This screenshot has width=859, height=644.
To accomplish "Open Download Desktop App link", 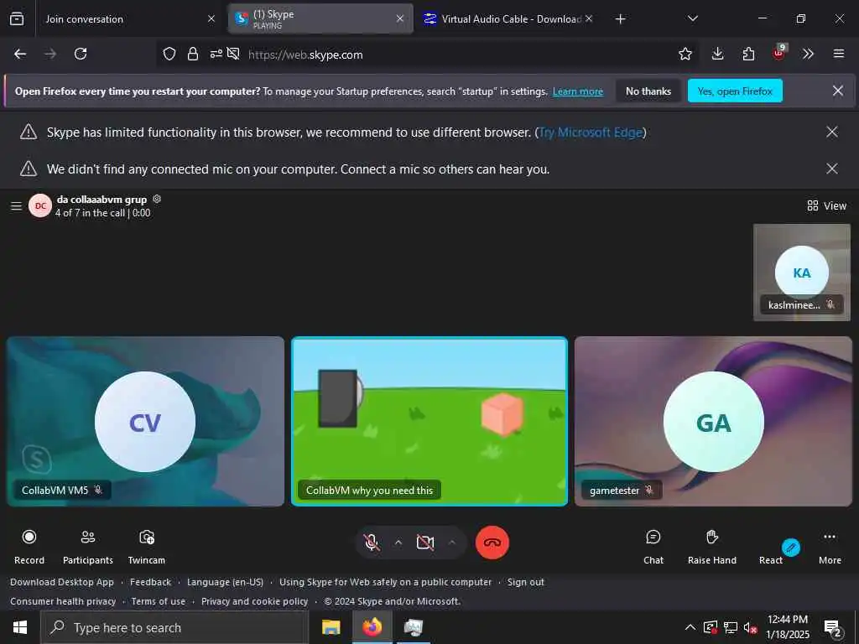I will [62, 582].
